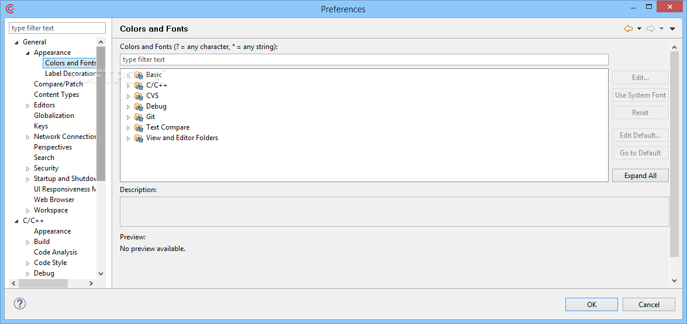Expand the Workspace preferences node
The width and height of the screenshot is (687, 324).
click(x=28, y=210)
